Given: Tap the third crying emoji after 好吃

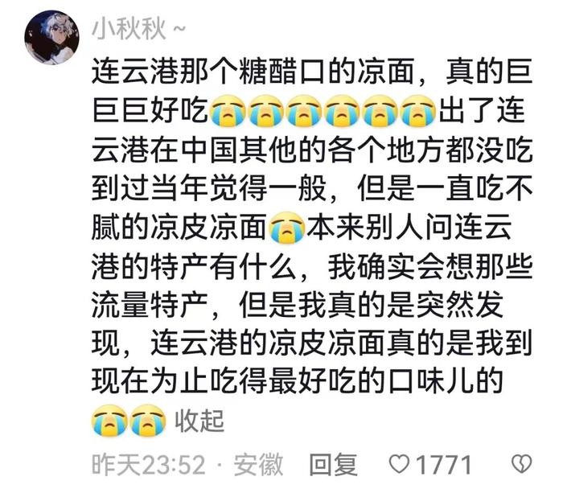Looking at the screenshot, I should [x=304, y=111].
